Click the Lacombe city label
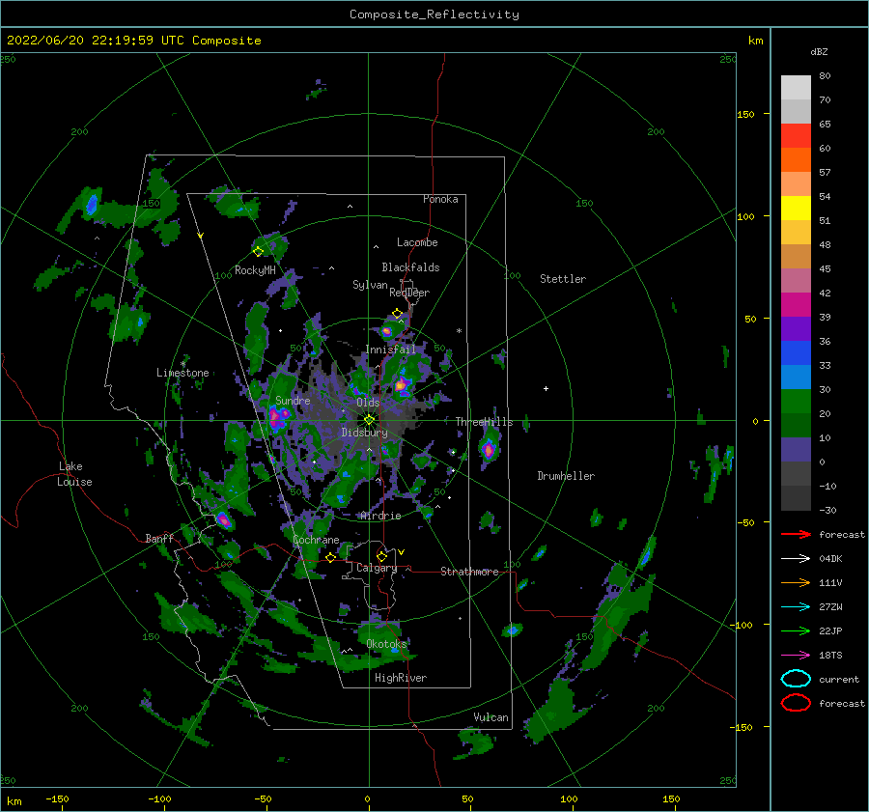Image resolution: width=869 pixels, height=812 pixels. [417, 242]
